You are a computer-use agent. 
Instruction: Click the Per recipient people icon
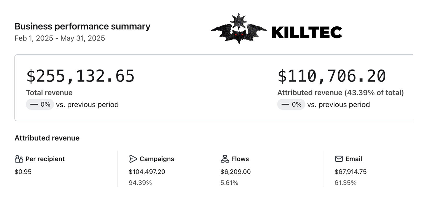tap(19, 159)
